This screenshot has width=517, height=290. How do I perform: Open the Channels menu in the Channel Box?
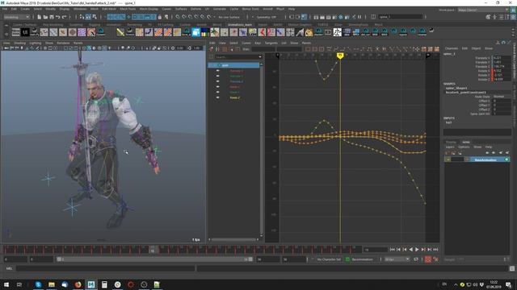point(451,48)
